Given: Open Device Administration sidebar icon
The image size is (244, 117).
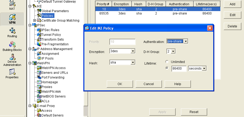Looking at the screenshot, I should [12, 60].
